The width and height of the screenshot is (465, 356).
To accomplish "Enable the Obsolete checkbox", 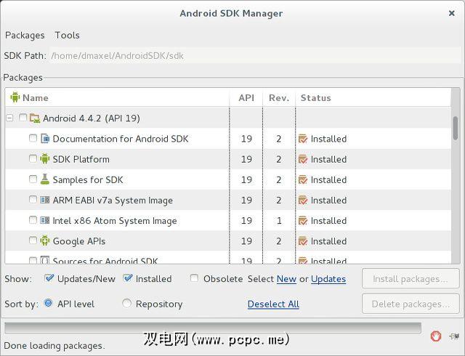I will point(195,278).
